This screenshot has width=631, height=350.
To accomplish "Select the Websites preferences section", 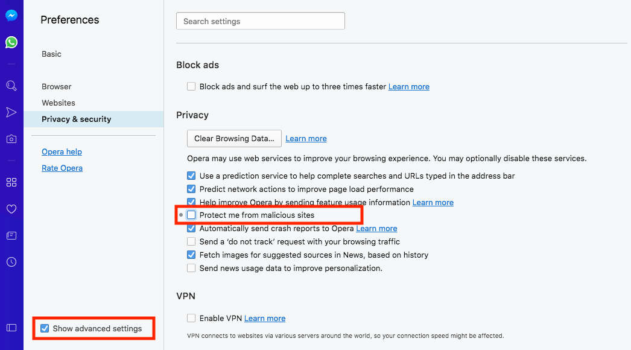I will [59, 103].
